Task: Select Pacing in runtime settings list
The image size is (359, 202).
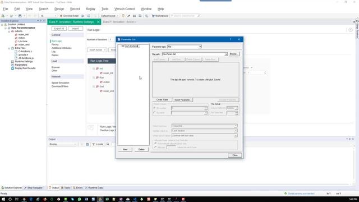Action: (x=55, y=44)
